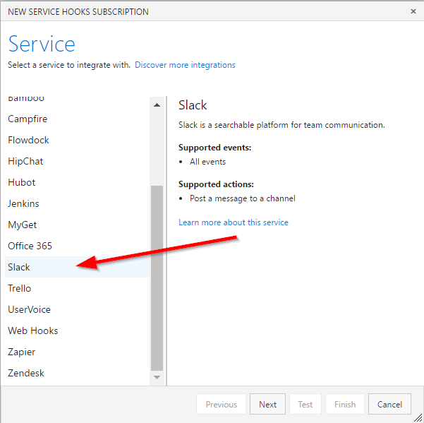The image size is (424, 423).
Task: Choose Office 365 service
Action: (x=77, y=246)
